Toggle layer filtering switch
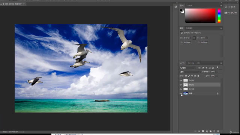 (217, 67)
